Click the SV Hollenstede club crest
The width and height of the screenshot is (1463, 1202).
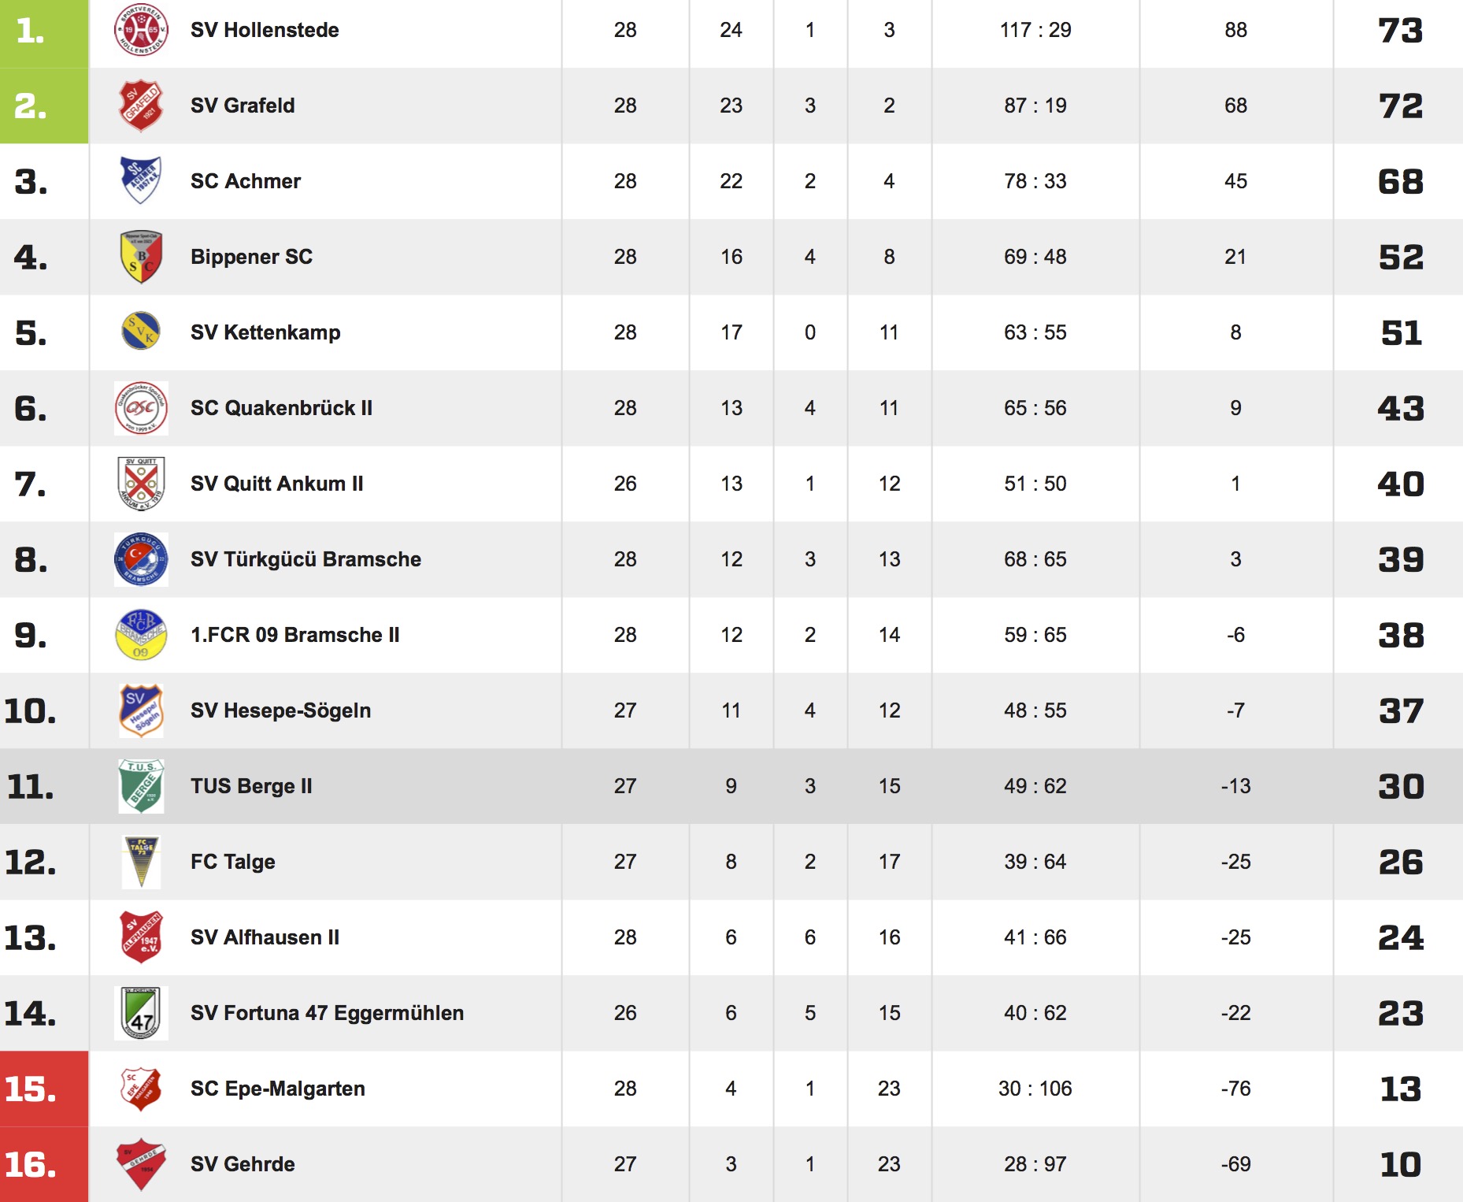tap(141, 30)
